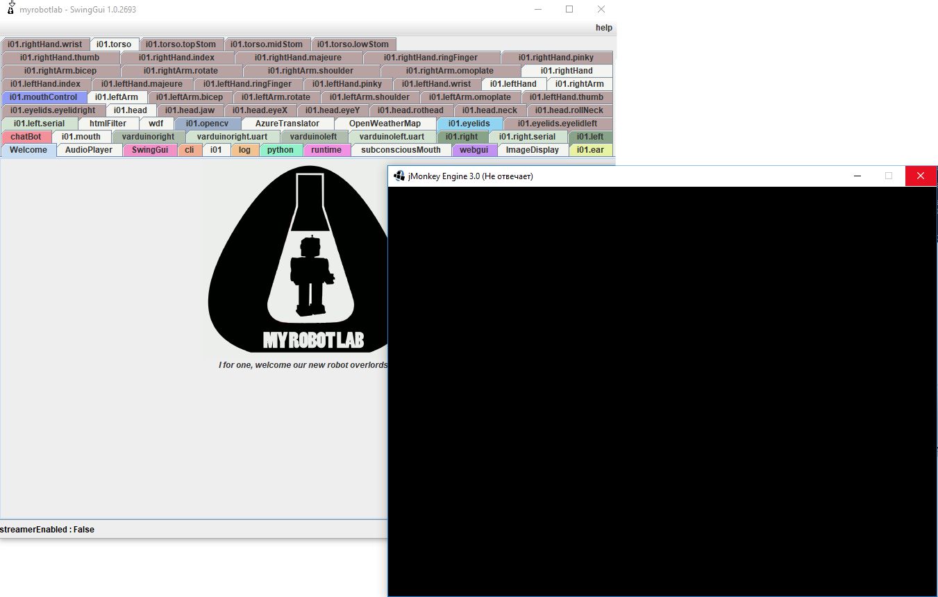The height and width of the screenshot is (597, 938).
Task: Switch to the varduinoright tab
Action: tap(149, 137)
